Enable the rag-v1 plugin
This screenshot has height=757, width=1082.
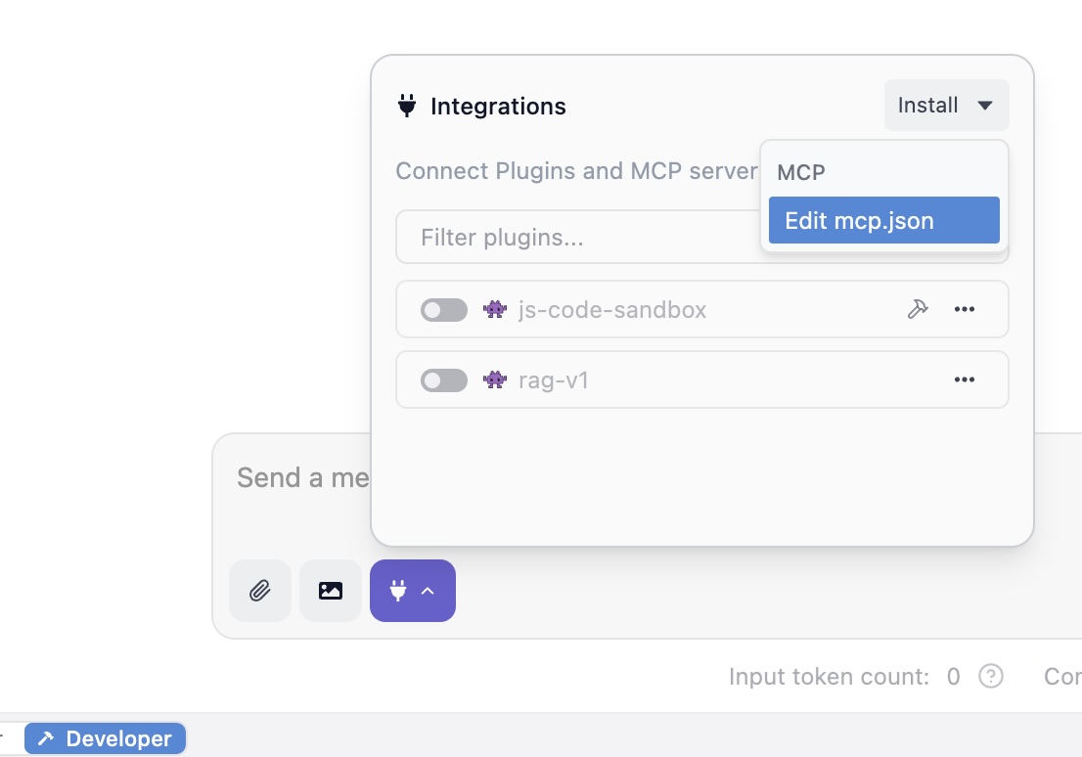443,379
